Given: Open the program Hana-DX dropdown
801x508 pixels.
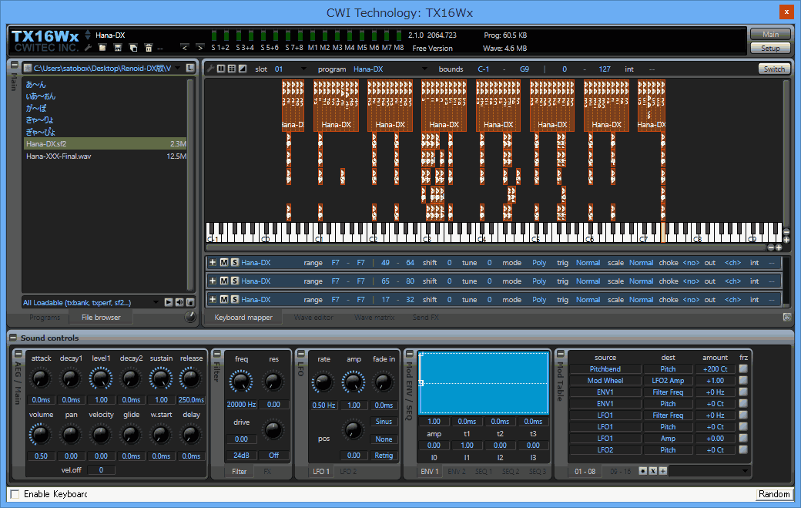Looking at the screenshot, I should (424, 69).
